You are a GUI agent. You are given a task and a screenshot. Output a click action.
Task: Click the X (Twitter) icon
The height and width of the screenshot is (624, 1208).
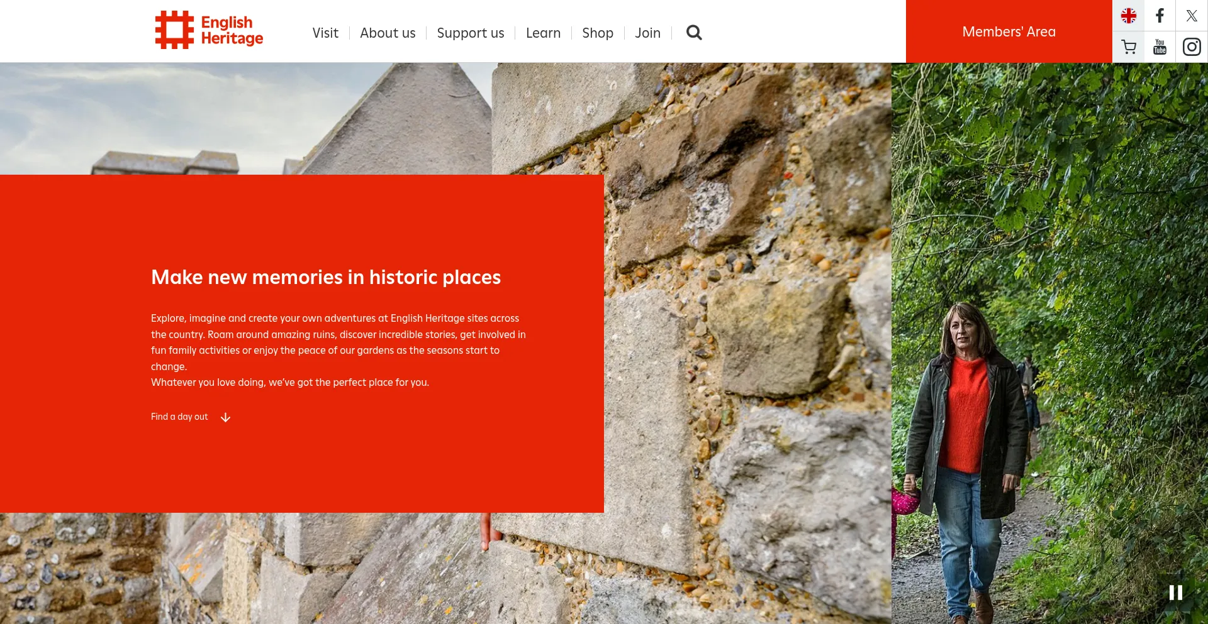tap(1192, 16)
